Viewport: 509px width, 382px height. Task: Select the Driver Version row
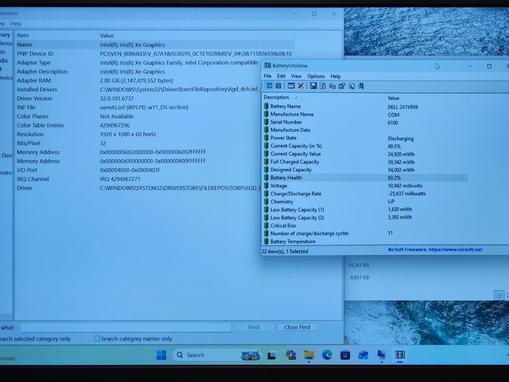(x=137, y=98)
